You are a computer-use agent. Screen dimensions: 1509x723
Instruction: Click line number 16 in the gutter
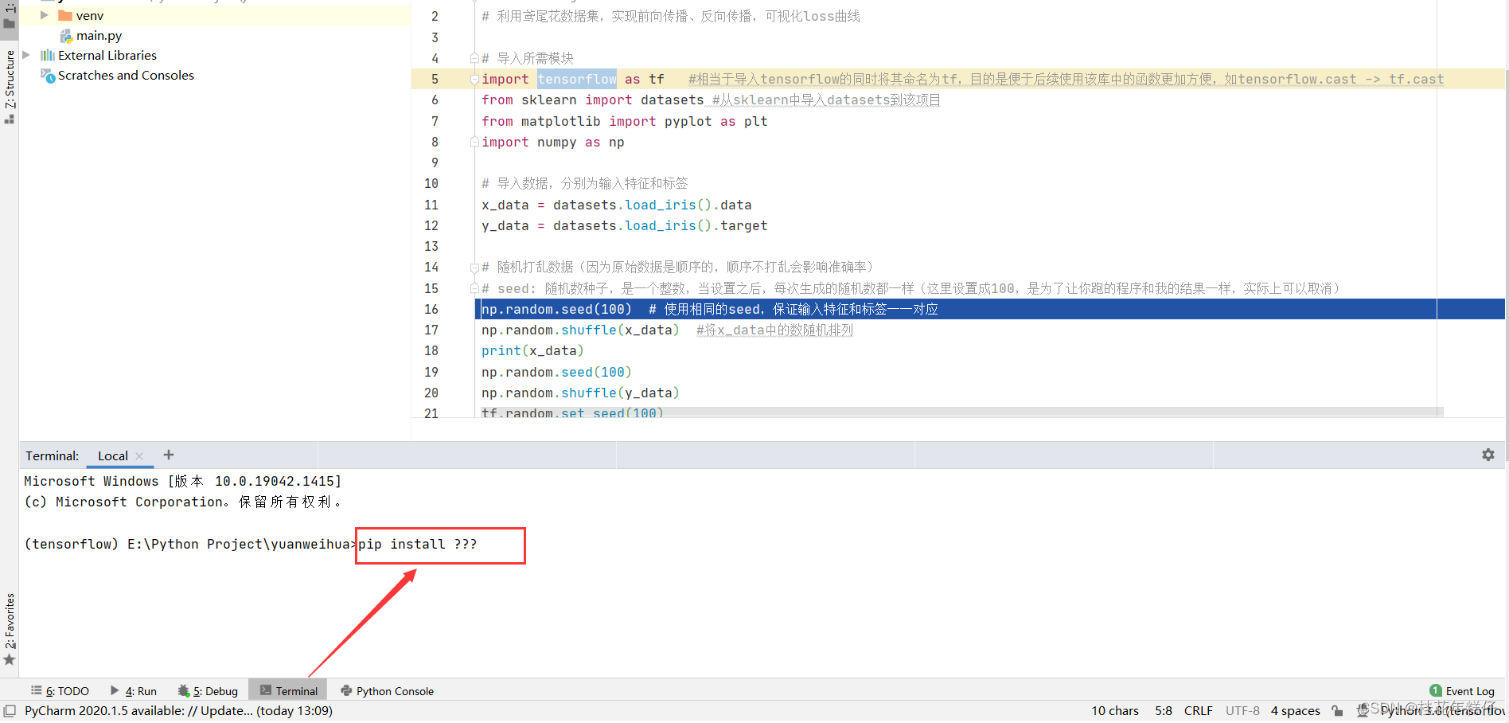[x=431, y=309]
